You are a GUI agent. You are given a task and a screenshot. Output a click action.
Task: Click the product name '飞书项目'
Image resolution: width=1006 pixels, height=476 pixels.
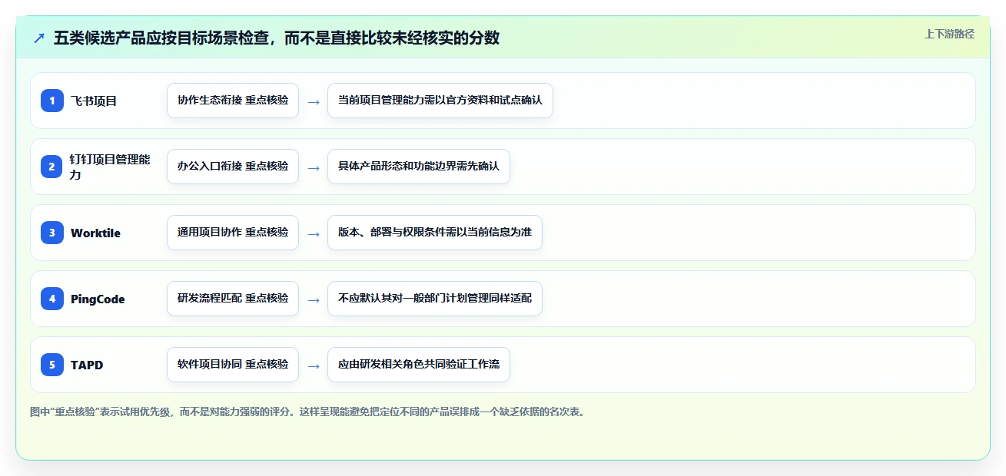pyautogui.click(x=94, y=101)
